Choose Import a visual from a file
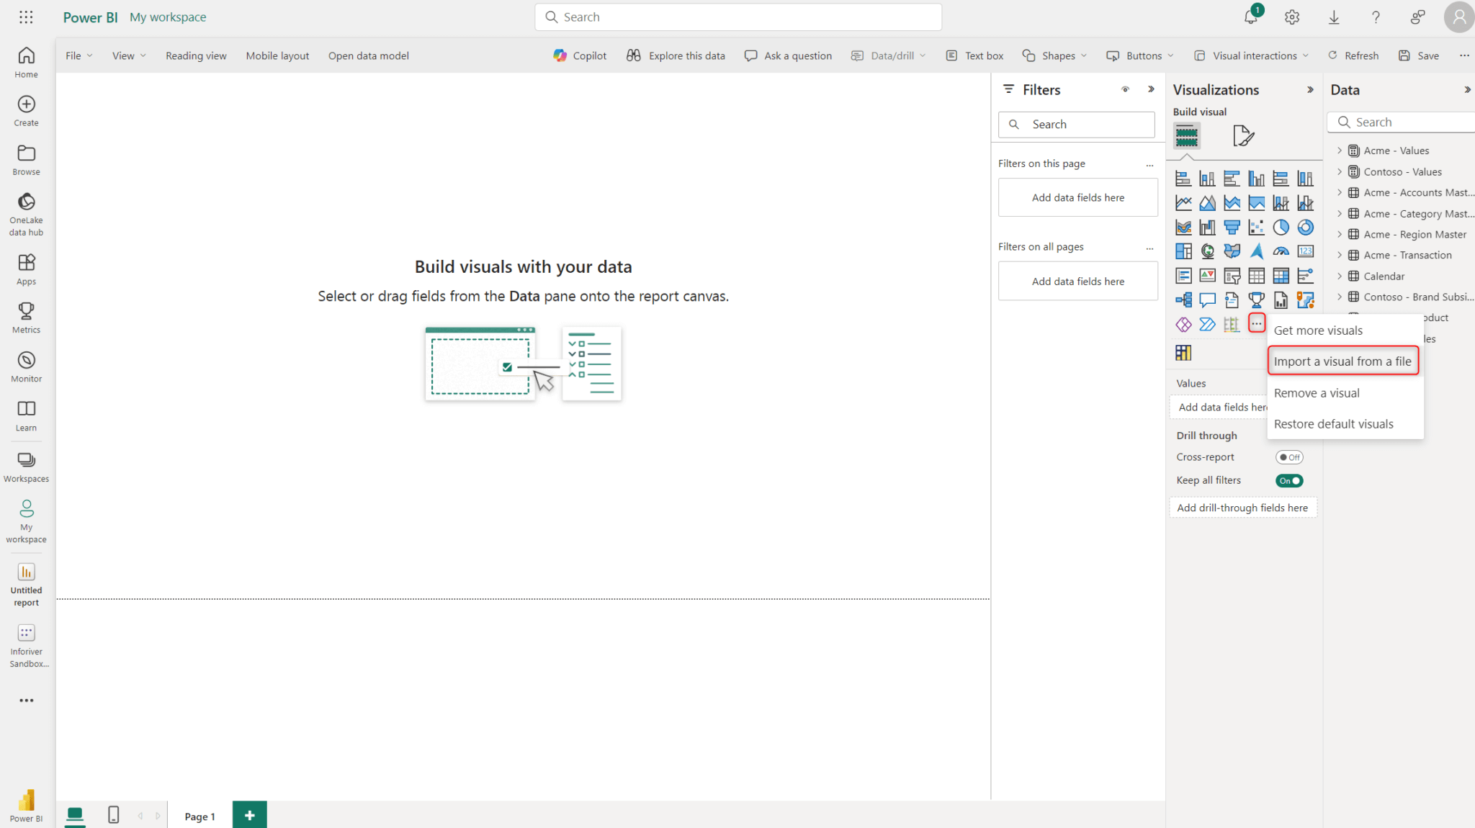 (1342, 361)
